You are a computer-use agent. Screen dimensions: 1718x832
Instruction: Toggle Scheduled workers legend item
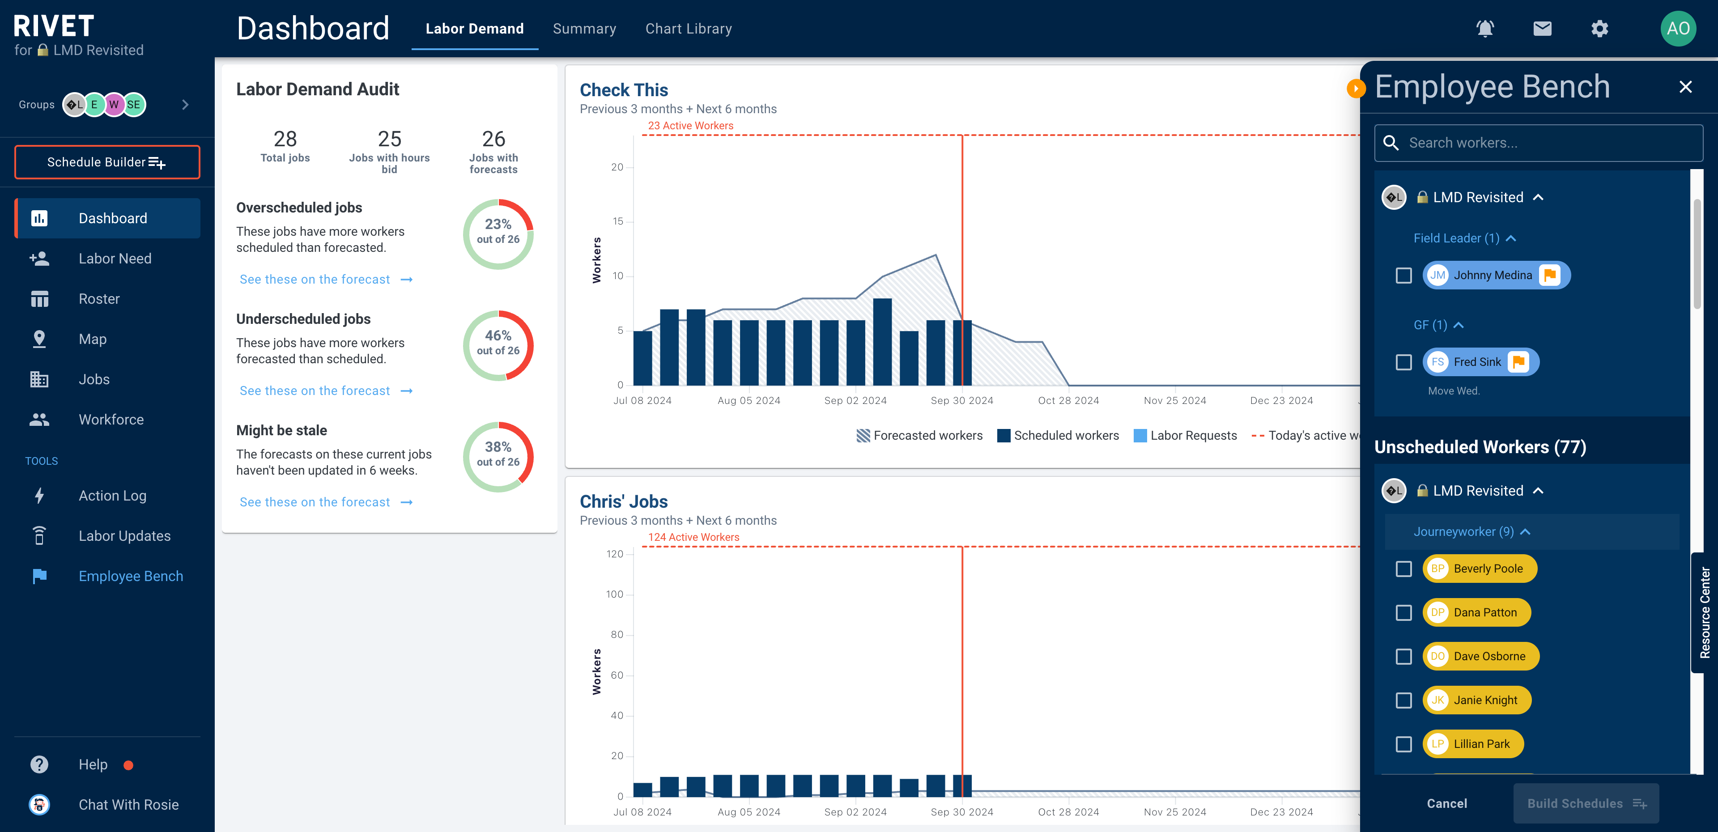(x=1058, y=435)
